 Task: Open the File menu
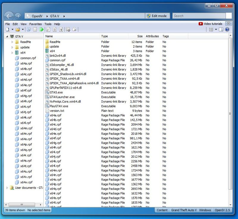point(8,24)
